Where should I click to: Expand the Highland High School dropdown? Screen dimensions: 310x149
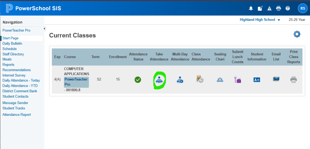pos(260,20)
